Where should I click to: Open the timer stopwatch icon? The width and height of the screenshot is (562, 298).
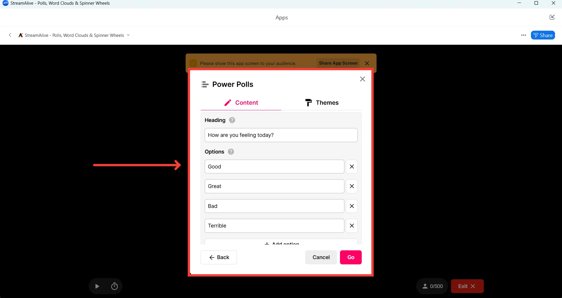(x=115, y=286)
